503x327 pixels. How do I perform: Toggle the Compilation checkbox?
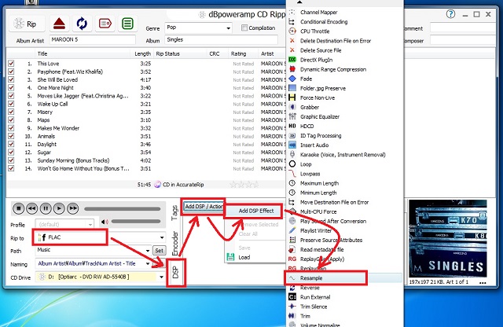pos(244,28)
